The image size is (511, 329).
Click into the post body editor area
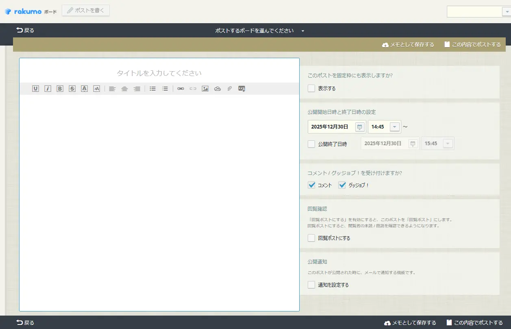pyautogui.click(x=159, y=203)
